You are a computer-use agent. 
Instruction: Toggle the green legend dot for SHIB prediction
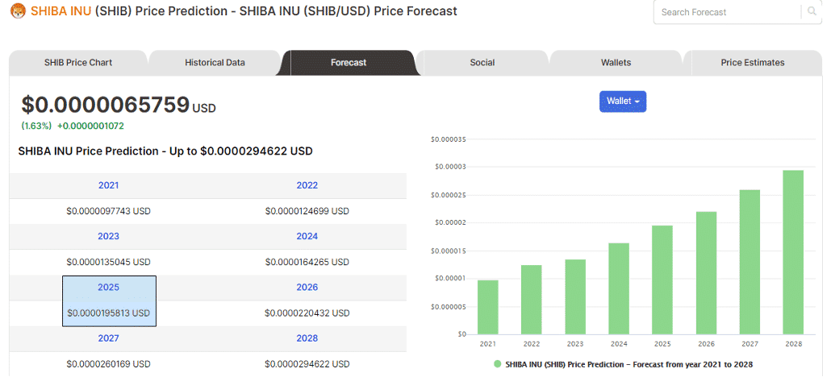click(x=497, y=364)
